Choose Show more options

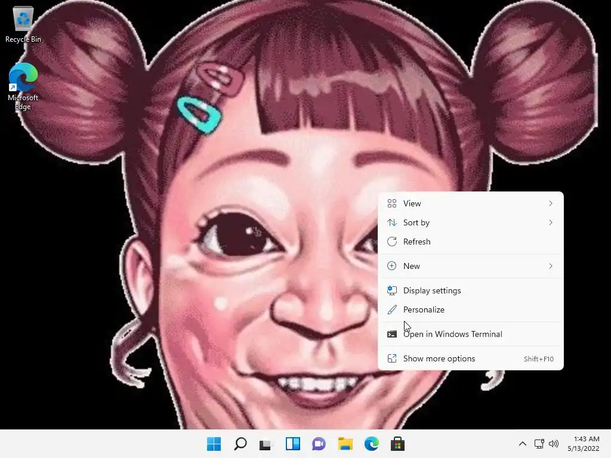[470, 358]
